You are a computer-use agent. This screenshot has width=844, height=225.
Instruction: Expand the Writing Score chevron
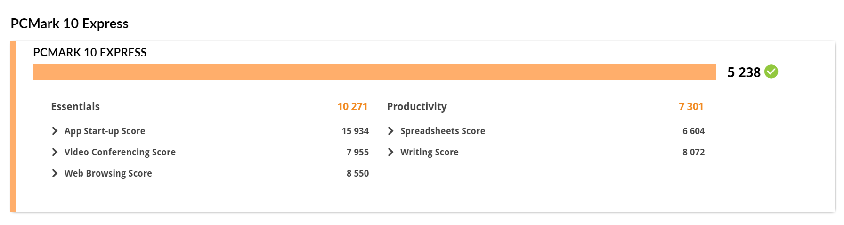390,152
